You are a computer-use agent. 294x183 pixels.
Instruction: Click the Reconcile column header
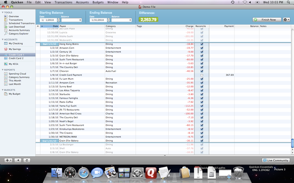pyautogui.click(x=202, y=26)
